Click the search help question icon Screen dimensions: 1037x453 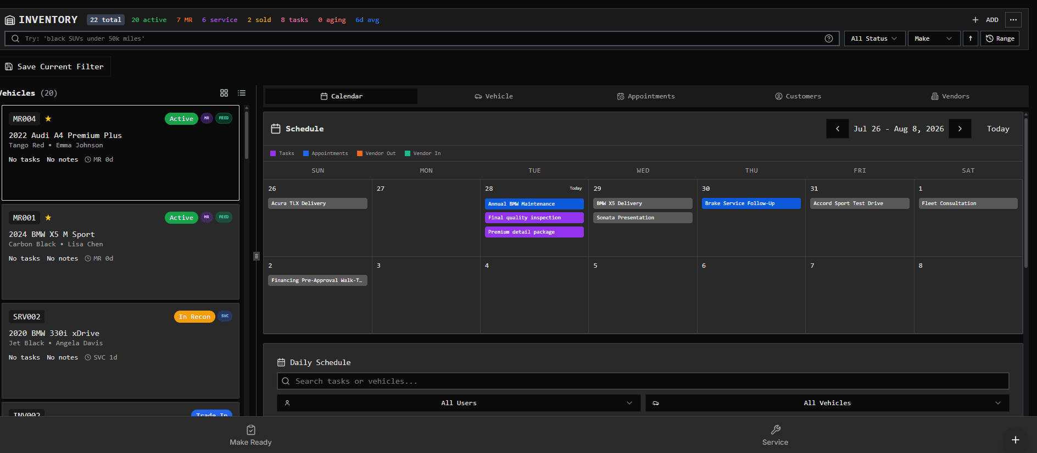click(x=829, y=38)
